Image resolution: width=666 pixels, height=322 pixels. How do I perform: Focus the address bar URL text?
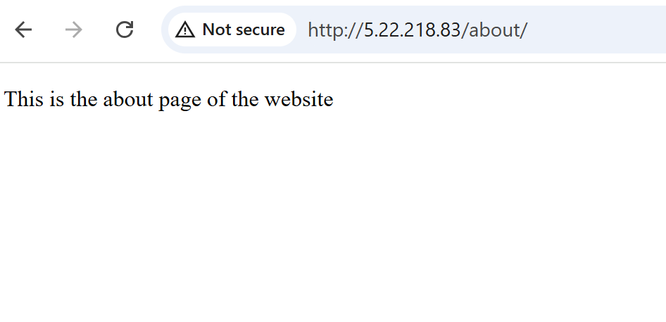coord(417,30)
